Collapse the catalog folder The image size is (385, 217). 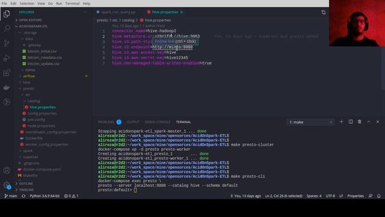click(x=34, y=101)
